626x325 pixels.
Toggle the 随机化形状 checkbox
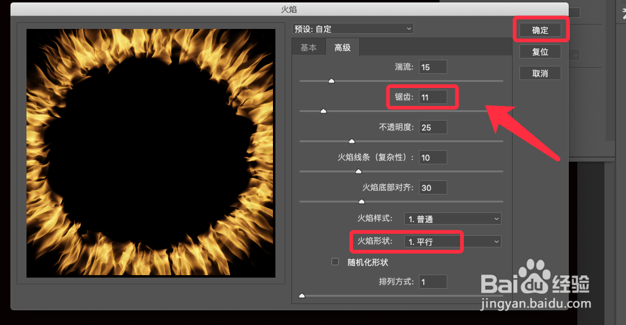335,262
